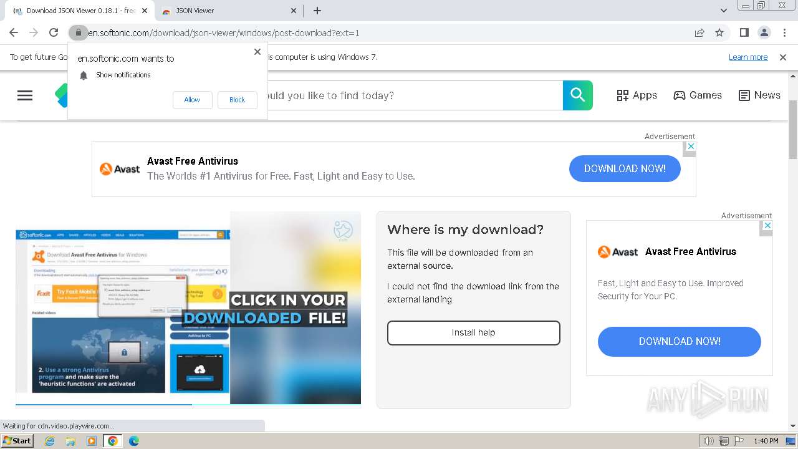The height and width of the screenshot is (449, 798).
Task: Click Avast logo in sidebar ad
Action: click(x=618, y=252)
